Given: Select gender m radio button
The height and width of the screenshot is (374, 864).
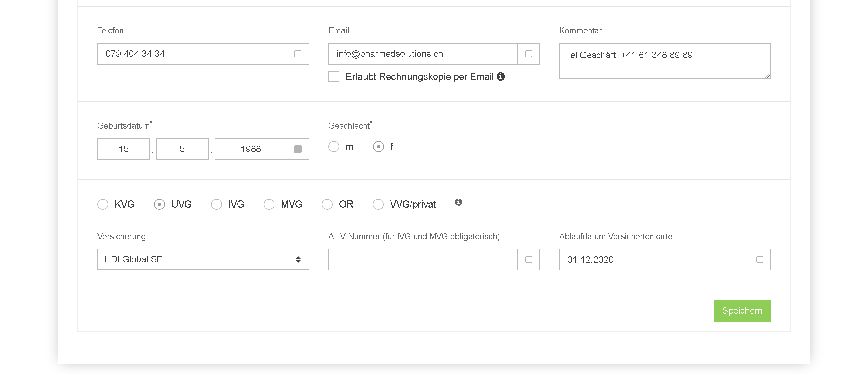Looking at the screenshot, I should pos(334,147).
